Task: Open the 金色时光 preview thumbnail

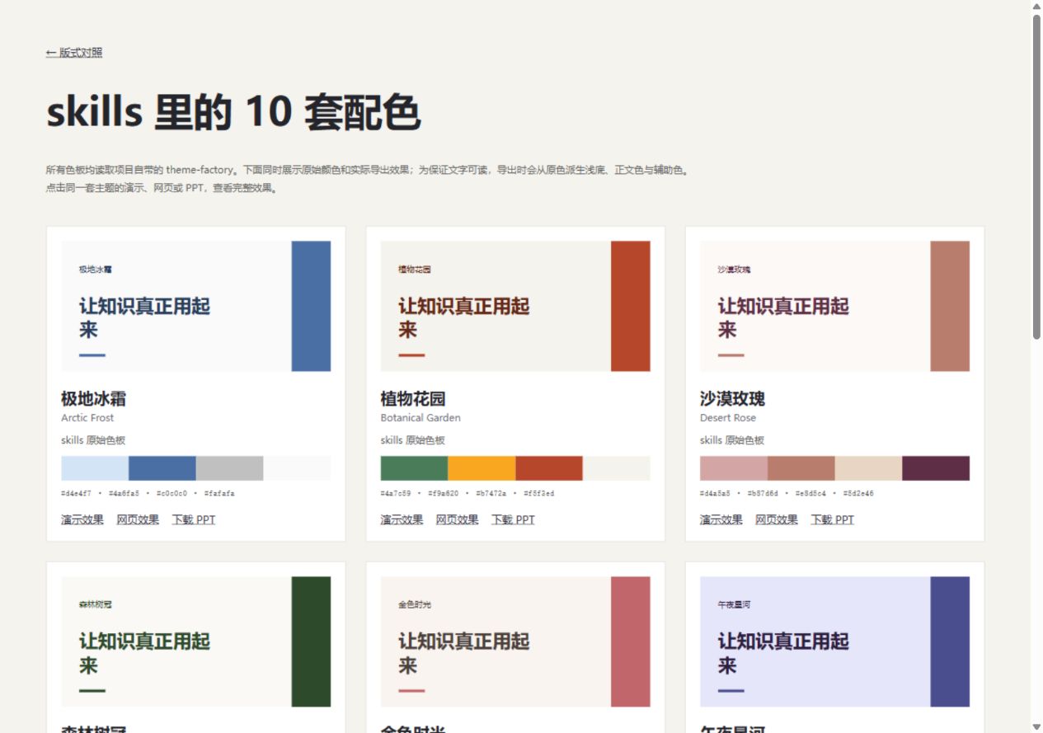Action: click(x=515, y=641)
